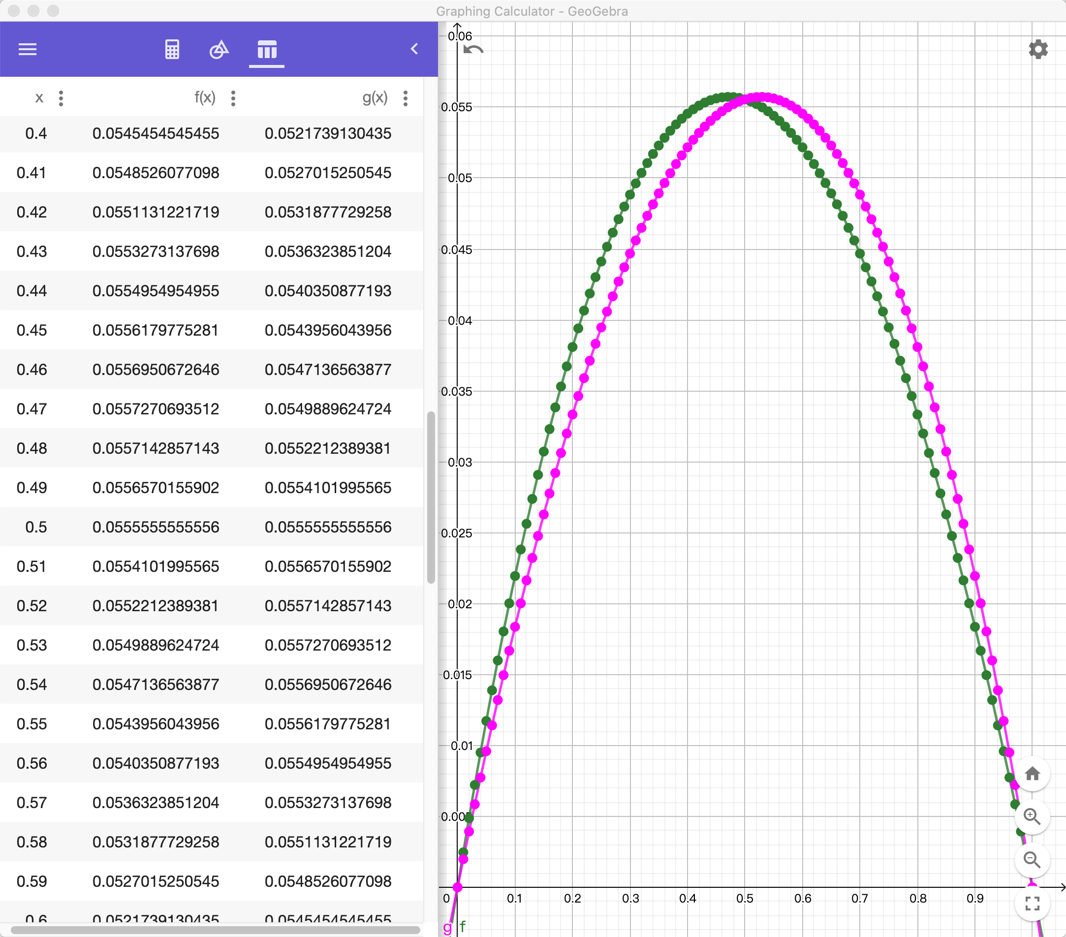Select g(x) cell 0.0557142857143 in row 0.52
The height and width of the screenshot is (937, 1066).
pos(328,606)
